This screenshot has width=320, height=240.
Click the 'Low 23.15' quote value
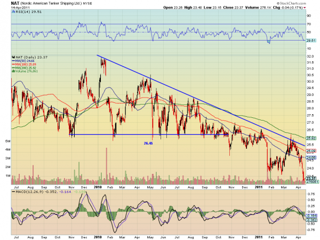[x=212, y=7]
